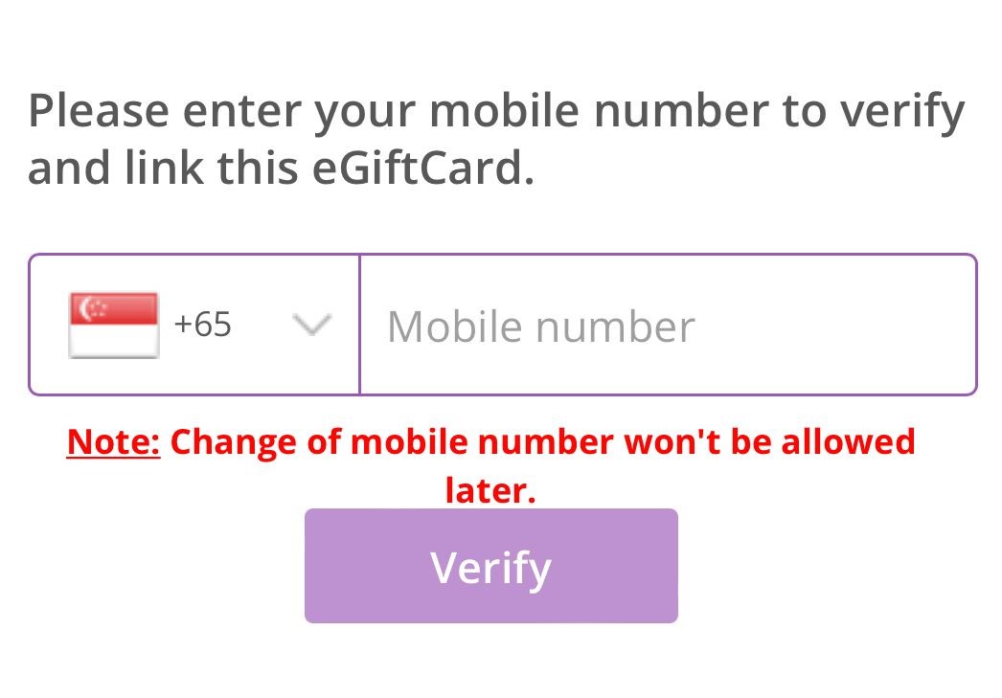
Task: Open the country code dropdown arrow
Action: (310, 326)
